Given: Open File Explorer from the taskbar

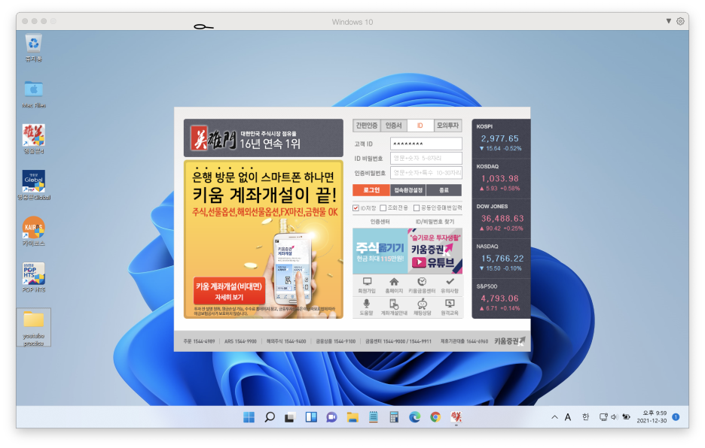Looking at the screenshot, I should pyautogui.click(x=352, y=417).
